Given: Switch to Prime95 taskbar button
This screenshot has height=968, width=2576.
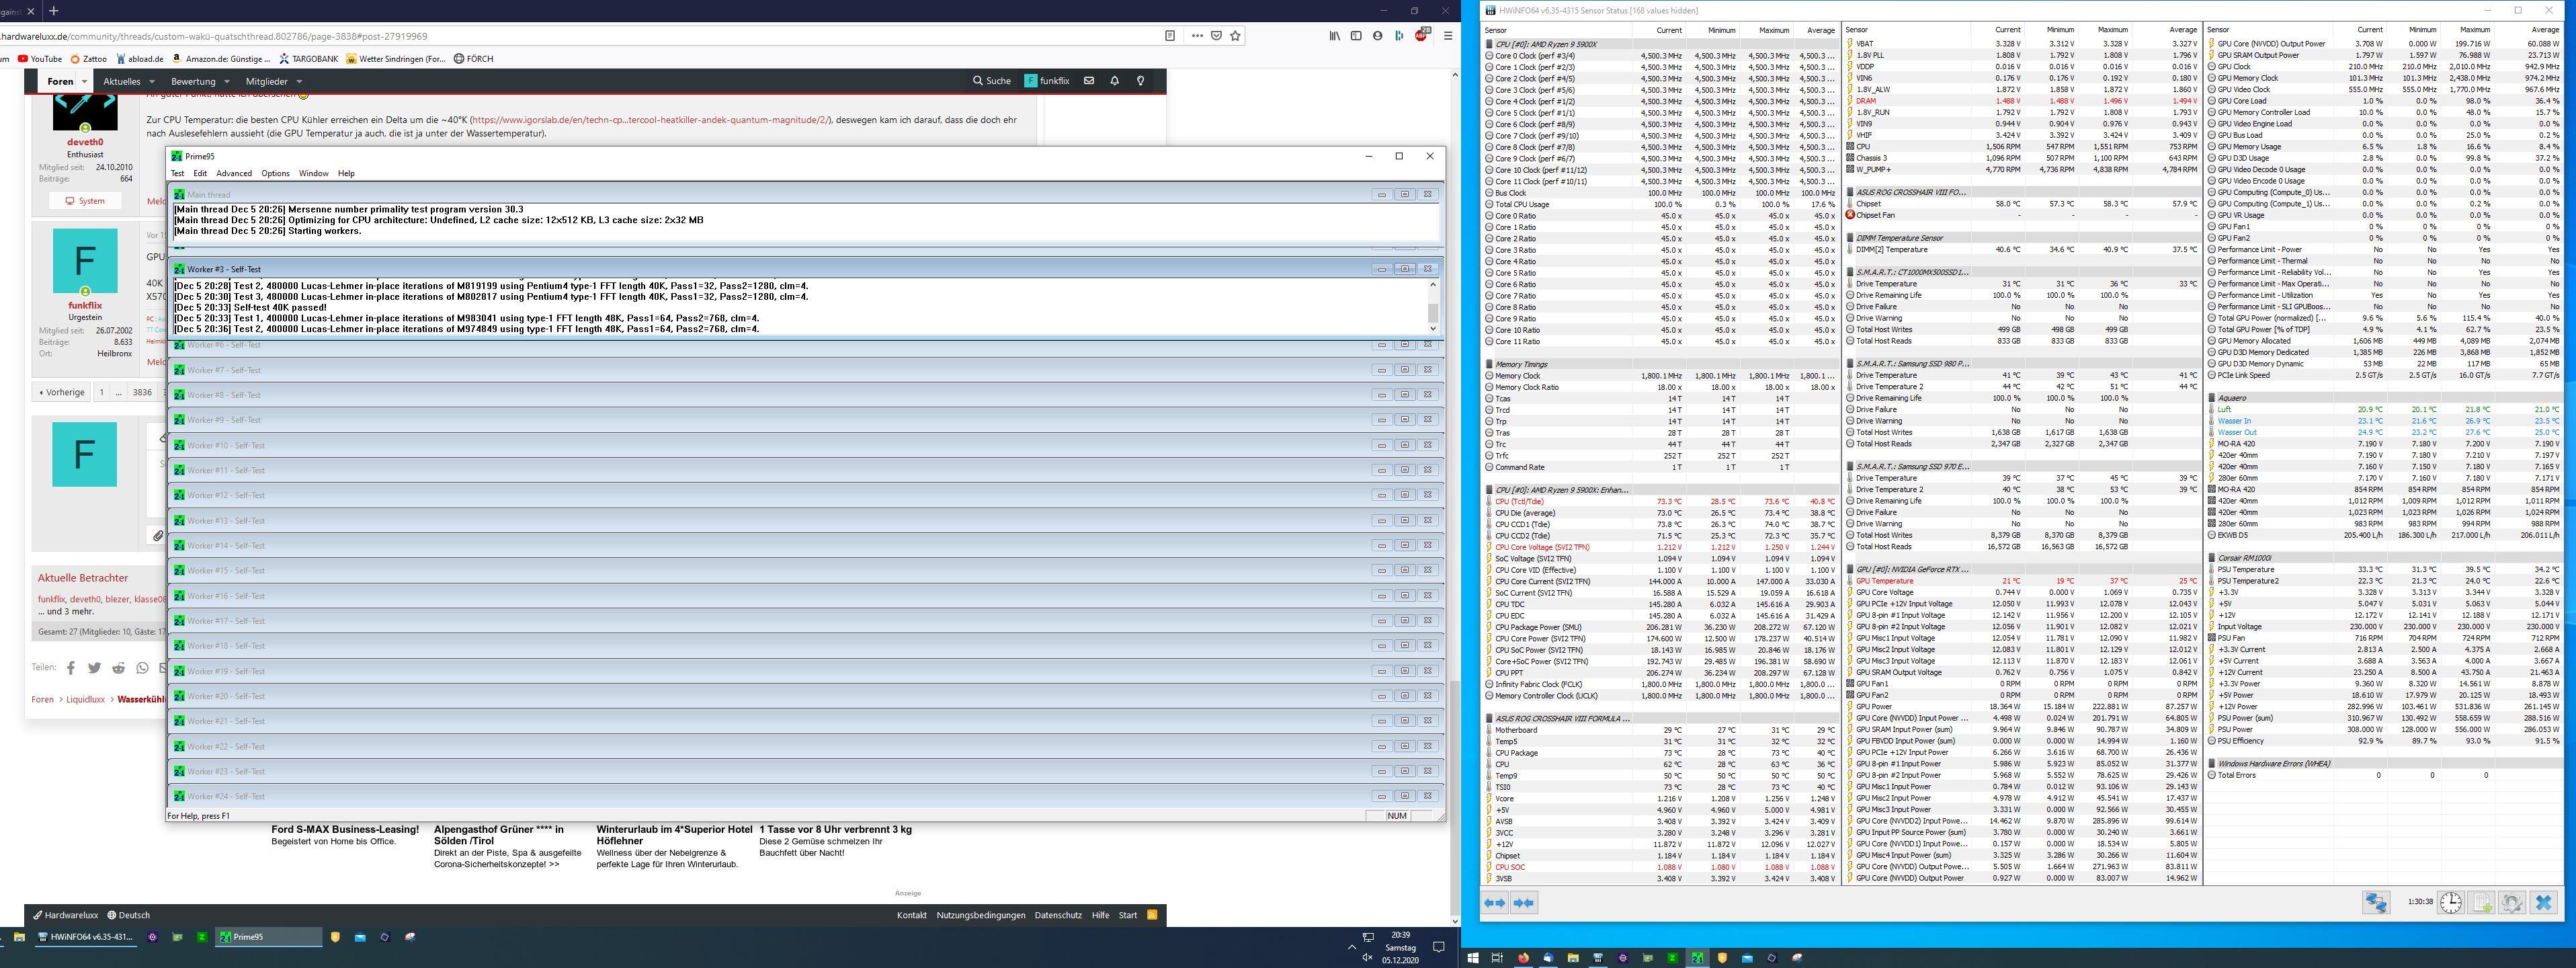Looking at the screenshot, I should [x=270, y=937].
